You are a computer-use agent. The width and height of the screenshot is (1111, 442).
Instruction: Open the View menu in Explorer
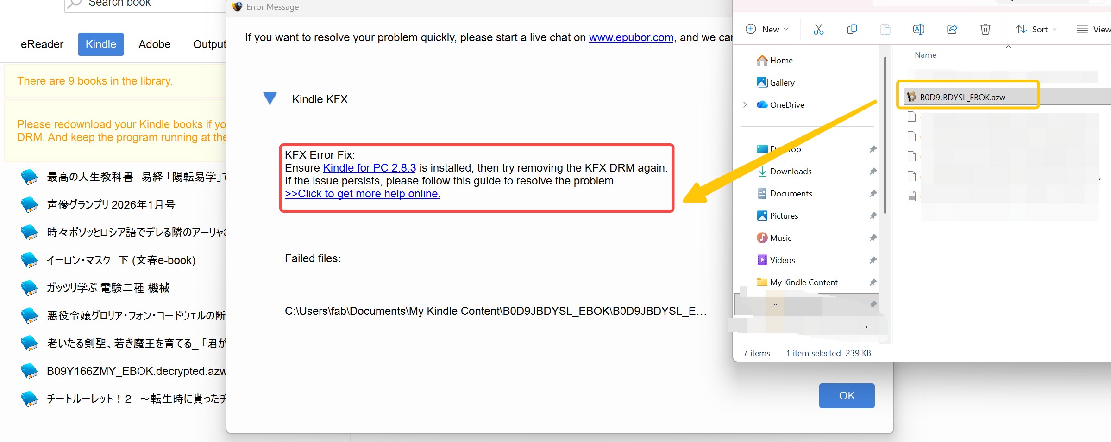1093,29
